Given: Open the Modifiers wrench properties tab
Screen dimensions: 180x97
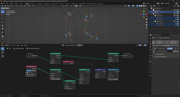Looking at the screenshot, I should pos(150,61).
